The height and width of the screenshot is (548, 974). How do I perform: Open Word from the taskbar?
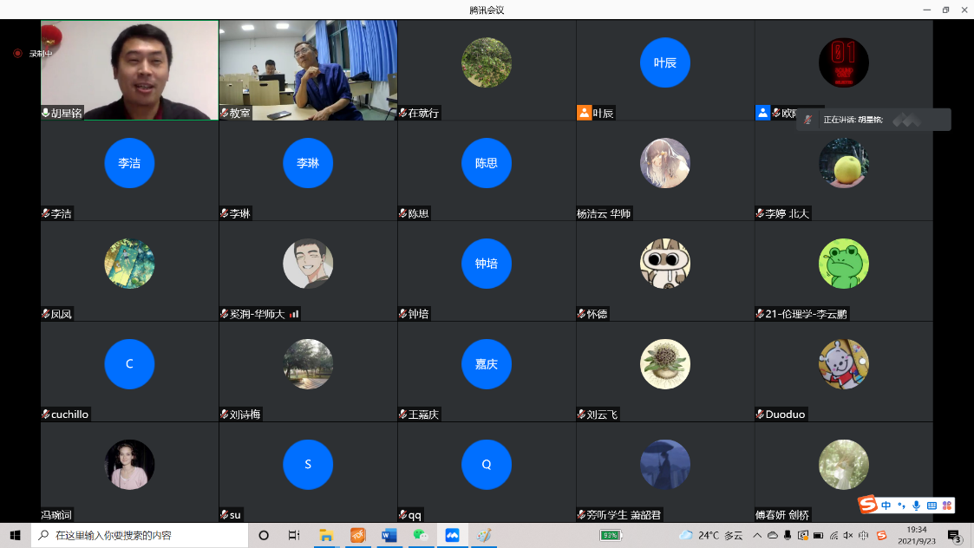tap(389, 535)
